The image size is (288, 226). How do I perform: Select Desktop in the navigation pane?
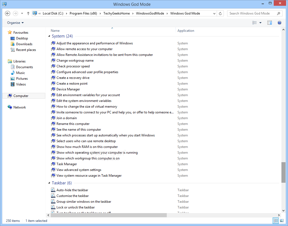(22, 38)
